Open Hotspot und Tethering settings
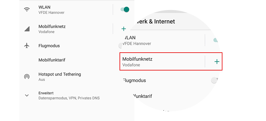 tap(60, 77)
